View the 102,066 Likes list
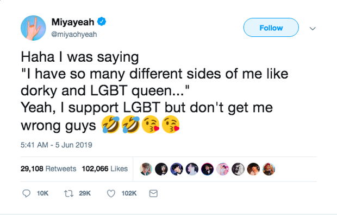The image size is (337, 215). pos(105,169)
